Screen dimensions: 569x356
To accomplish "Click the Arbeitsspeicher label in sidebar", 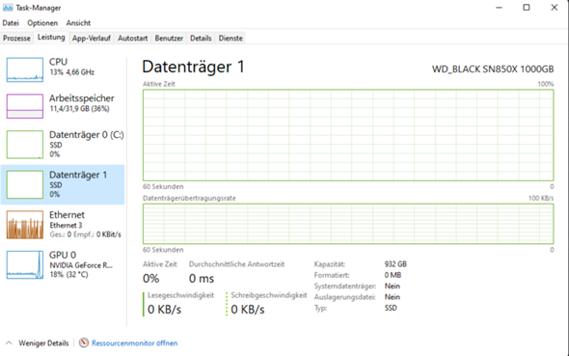I will coord(82,98).
